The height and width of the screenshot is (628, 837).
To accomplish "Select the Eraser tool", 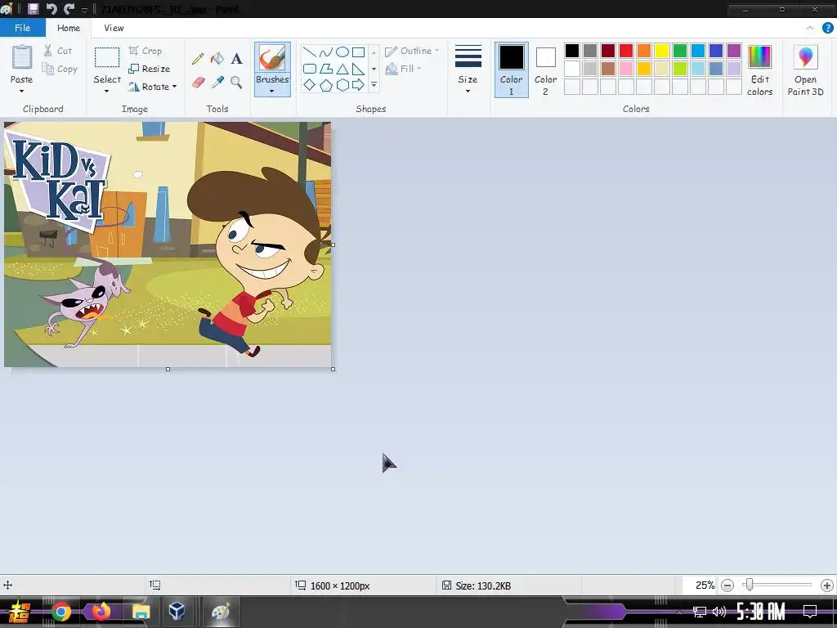I will [198, 83].
